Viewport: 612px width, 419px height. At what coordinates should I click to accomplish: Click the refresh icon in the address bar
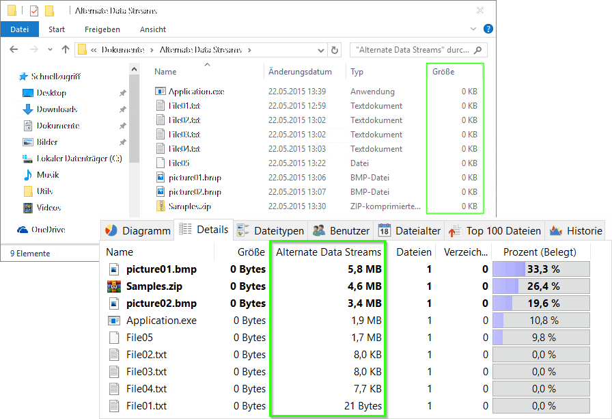335,50
